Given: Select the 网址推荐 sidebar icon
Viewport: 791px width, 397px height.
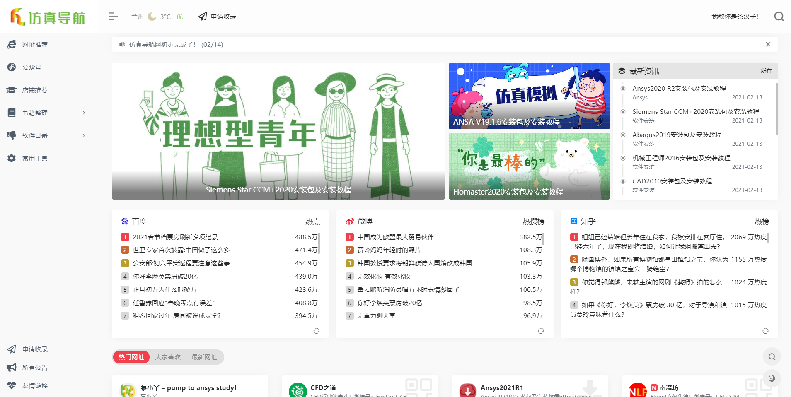Looking at the screenshot, I should (12, 44).
